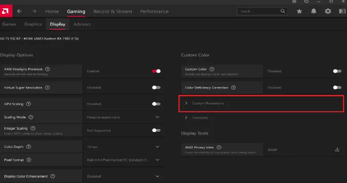Show help for Pixel Format
This screenshot has height=183, width=347.
(x=29, y=160)
